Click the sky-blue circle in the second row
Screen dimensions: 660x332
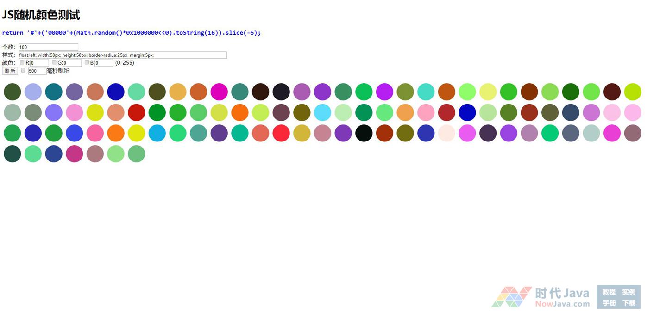[x=322, y=112]
